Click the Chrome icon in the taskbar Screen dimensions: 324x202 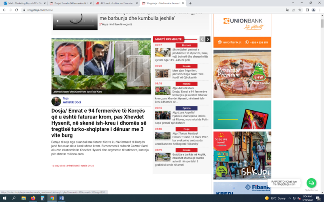point(52,198)
